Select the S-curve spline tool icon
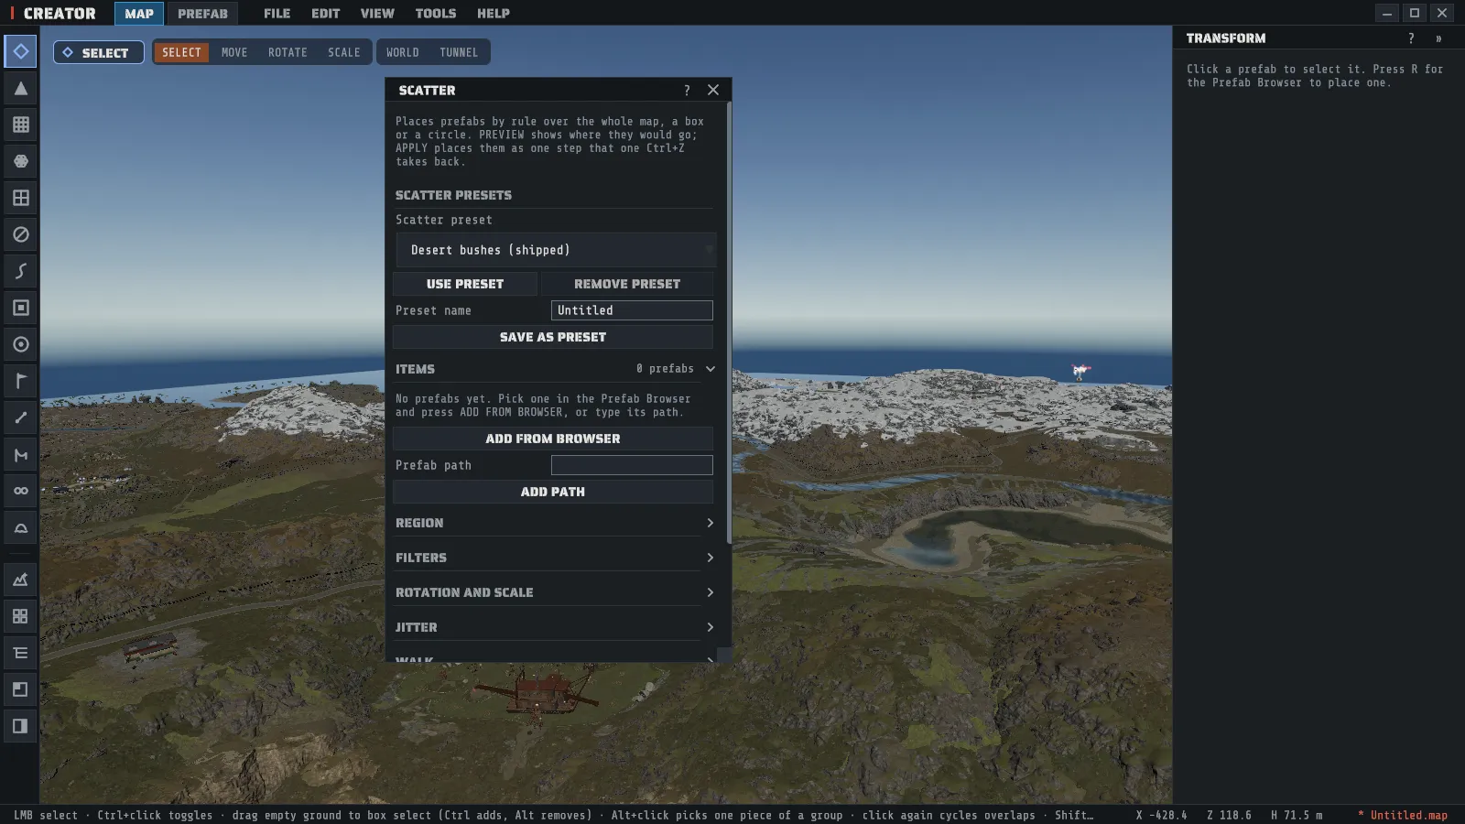The width and height of the screenshot is (1465, 824). (x=20, y=271)
